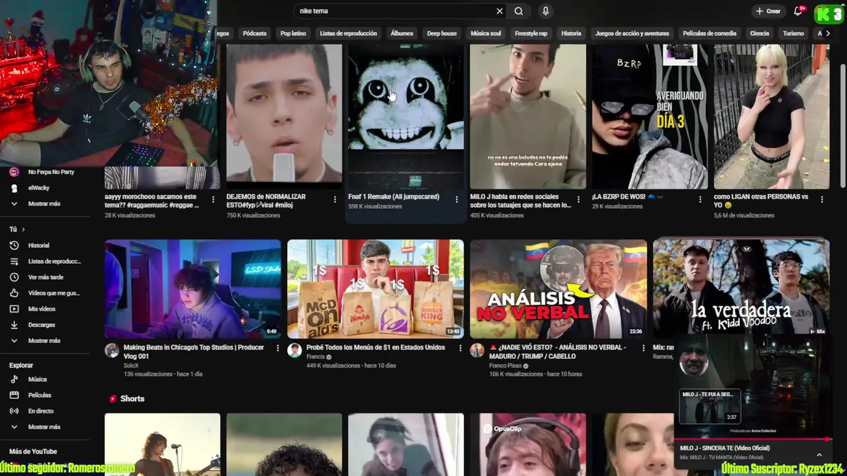
Task: Open the Fnaf 1 Remake (All jumpscared) title
Action: click(394, 196)
